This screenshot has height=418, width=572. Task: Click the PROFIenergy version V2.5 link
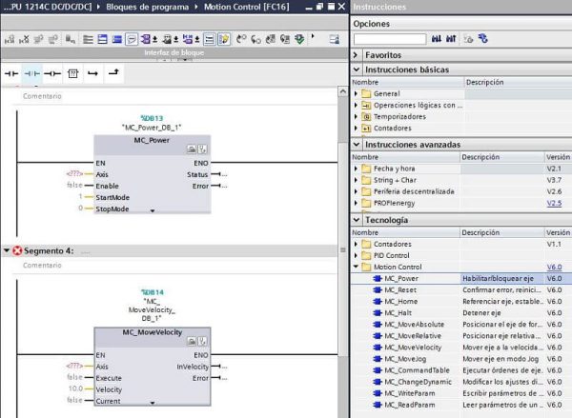(554, 203)
